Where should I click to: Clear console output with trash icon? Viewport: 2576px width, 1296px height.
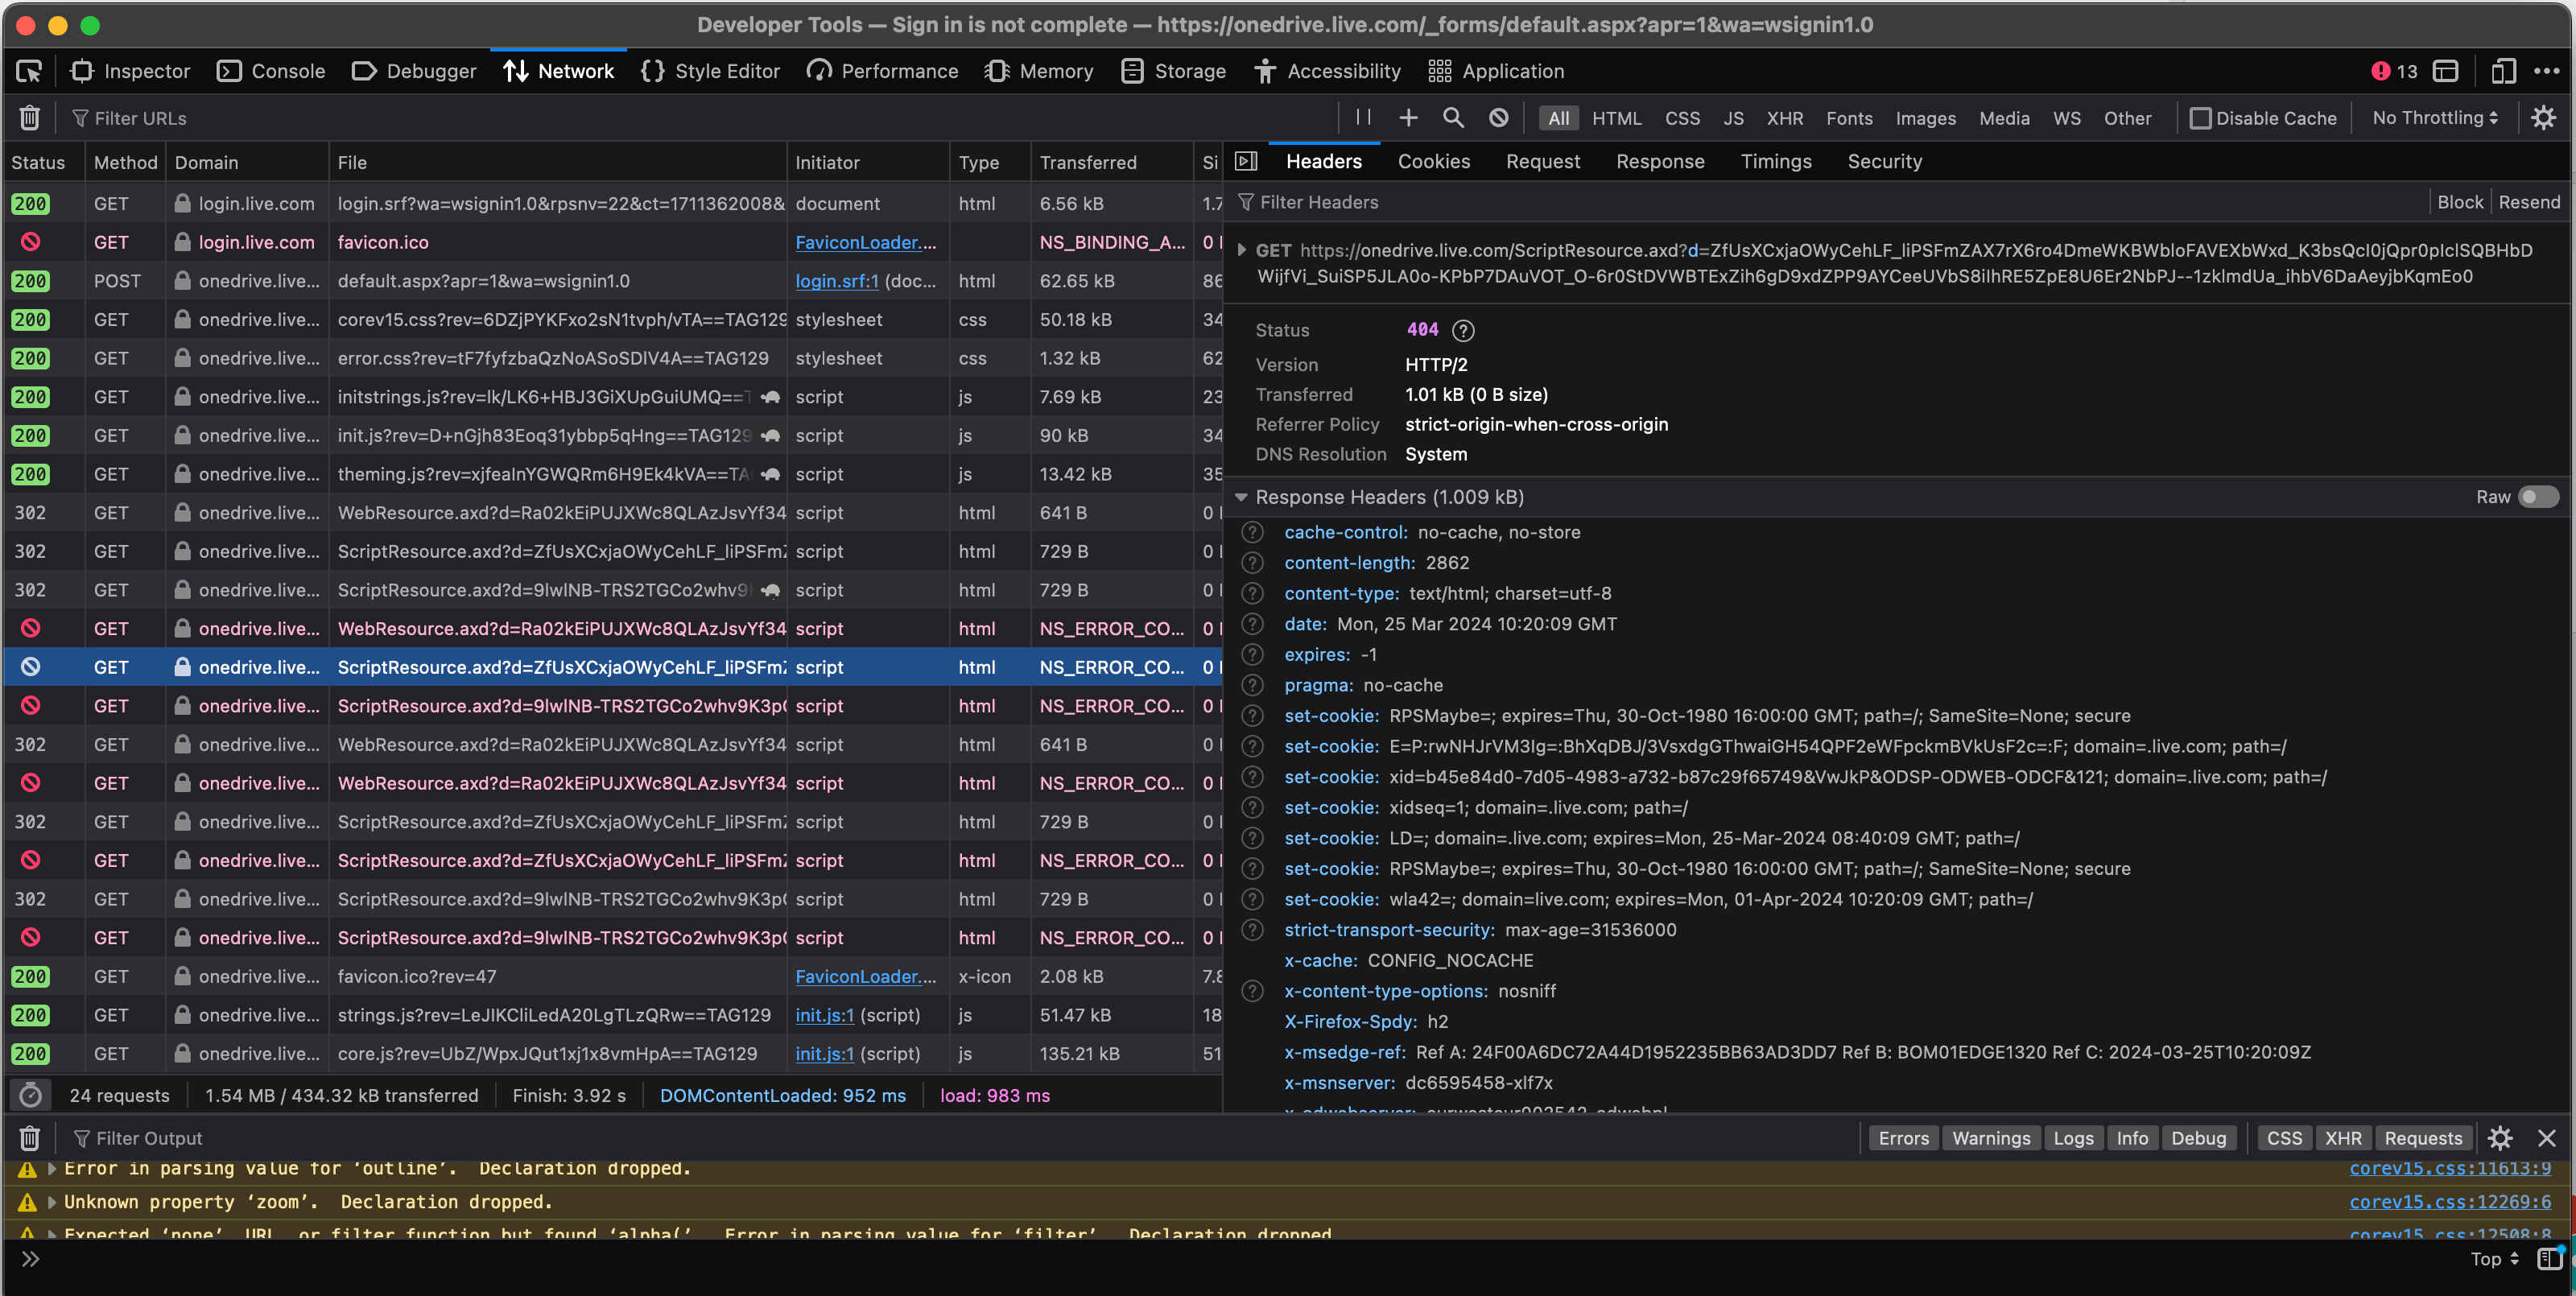click(29, 1138)
